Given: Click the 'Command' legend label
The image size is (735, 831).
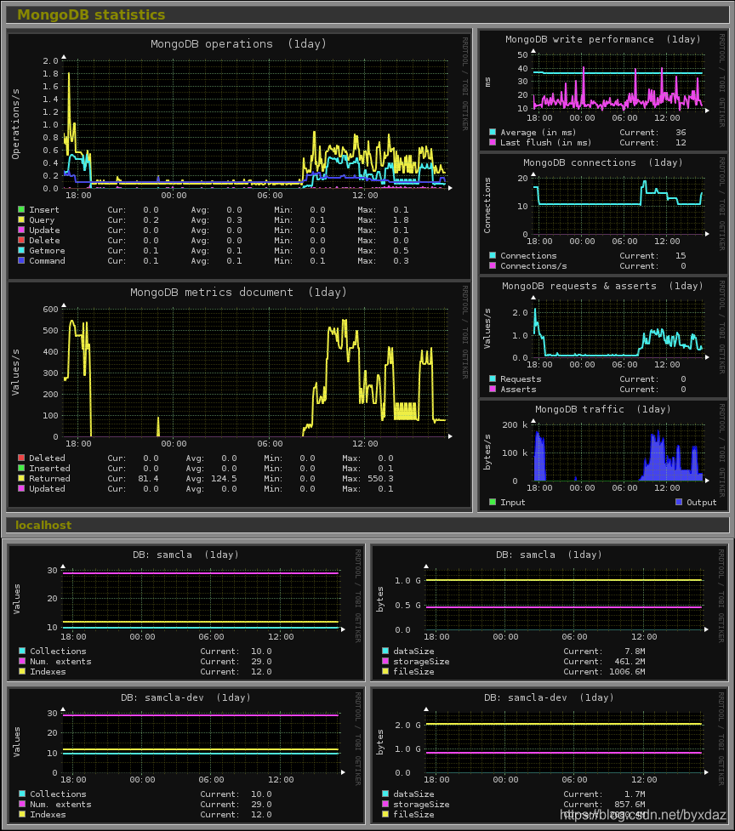Looking at the screenshot, I should click(47, 261).
